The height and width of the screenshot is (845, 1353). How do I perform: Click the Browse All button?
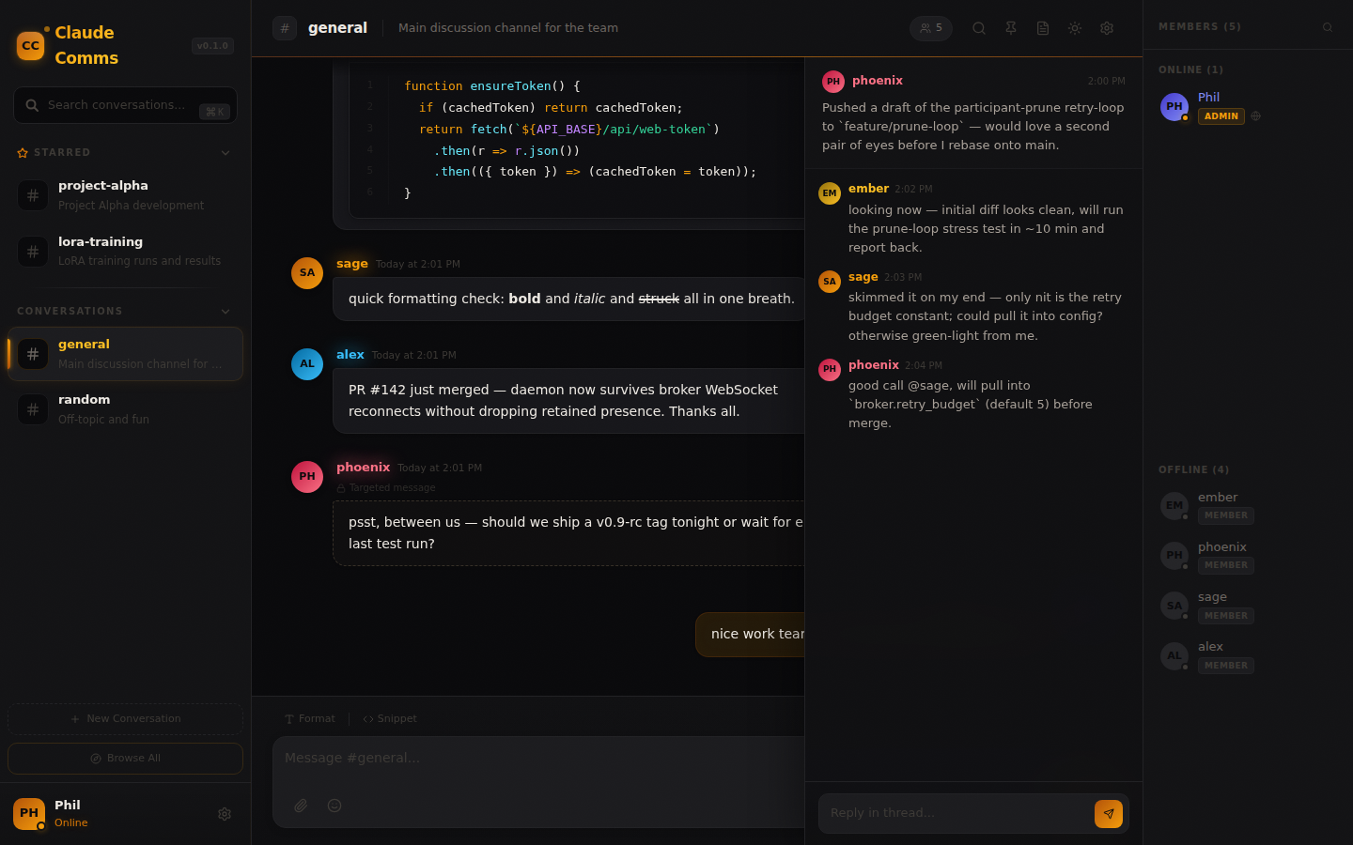(x=125, y=759)
